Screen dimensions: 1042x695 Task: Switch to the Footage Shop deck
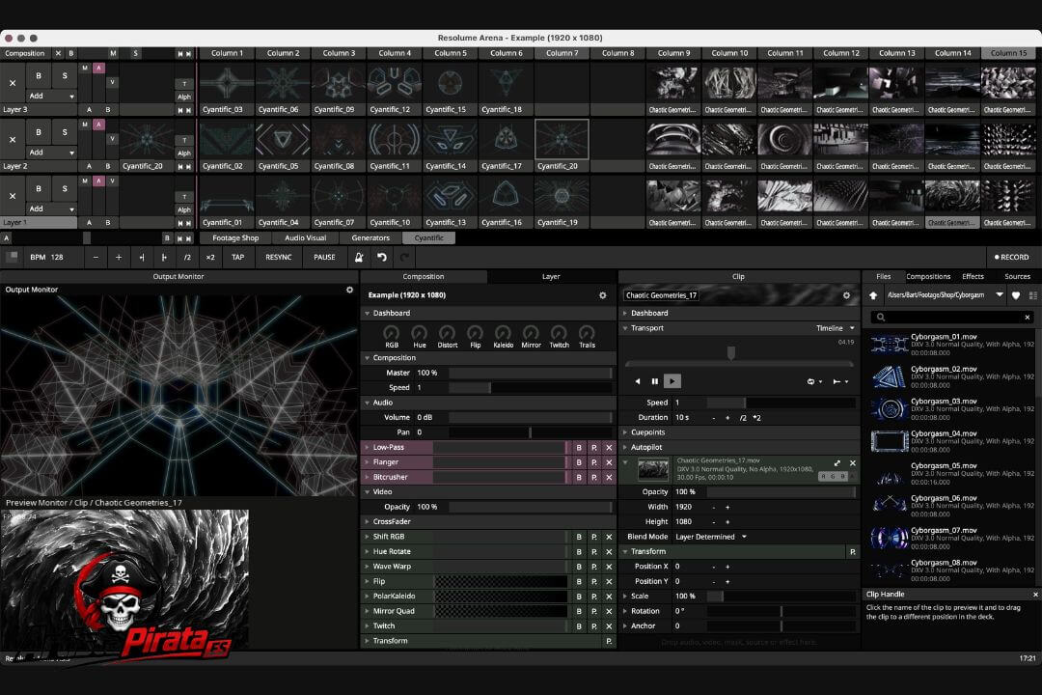235,238
